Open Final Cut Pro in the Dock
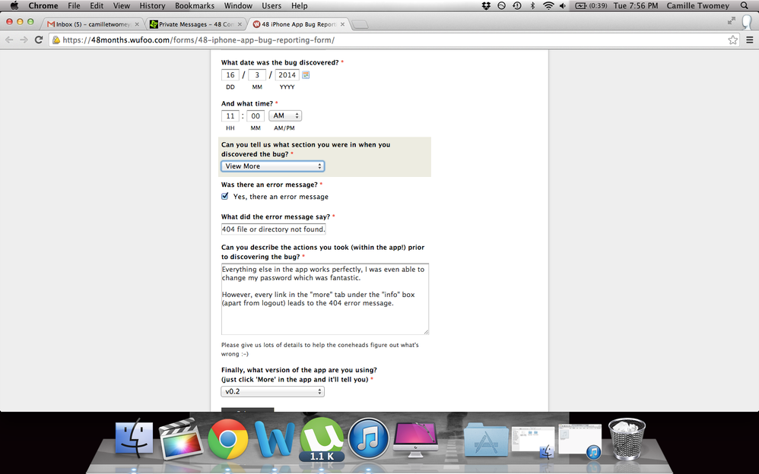759x474 pixels. [x=181, y=439]
